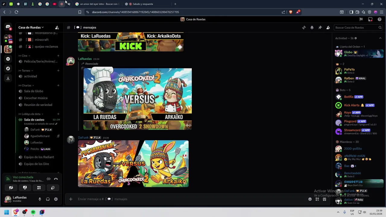Show pinned messages pin icon

(x=320, y=27)
